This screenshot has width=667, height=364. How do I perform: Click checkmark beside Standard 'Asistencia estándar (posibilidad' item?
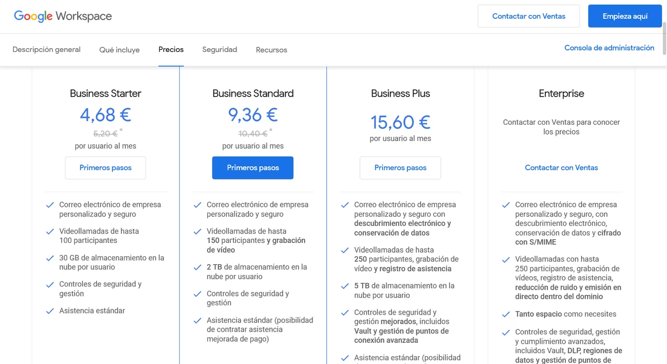tap(197, 321)
